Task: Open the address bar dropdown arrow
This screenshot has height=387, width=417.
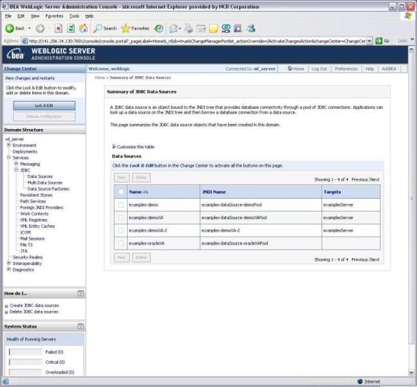Action: (369, 41)
